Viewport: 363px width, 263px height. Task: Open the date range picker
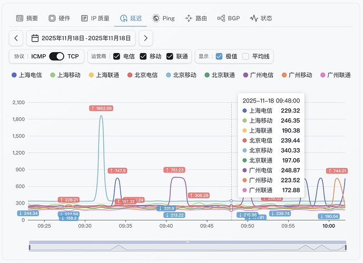tap(81, 38)
